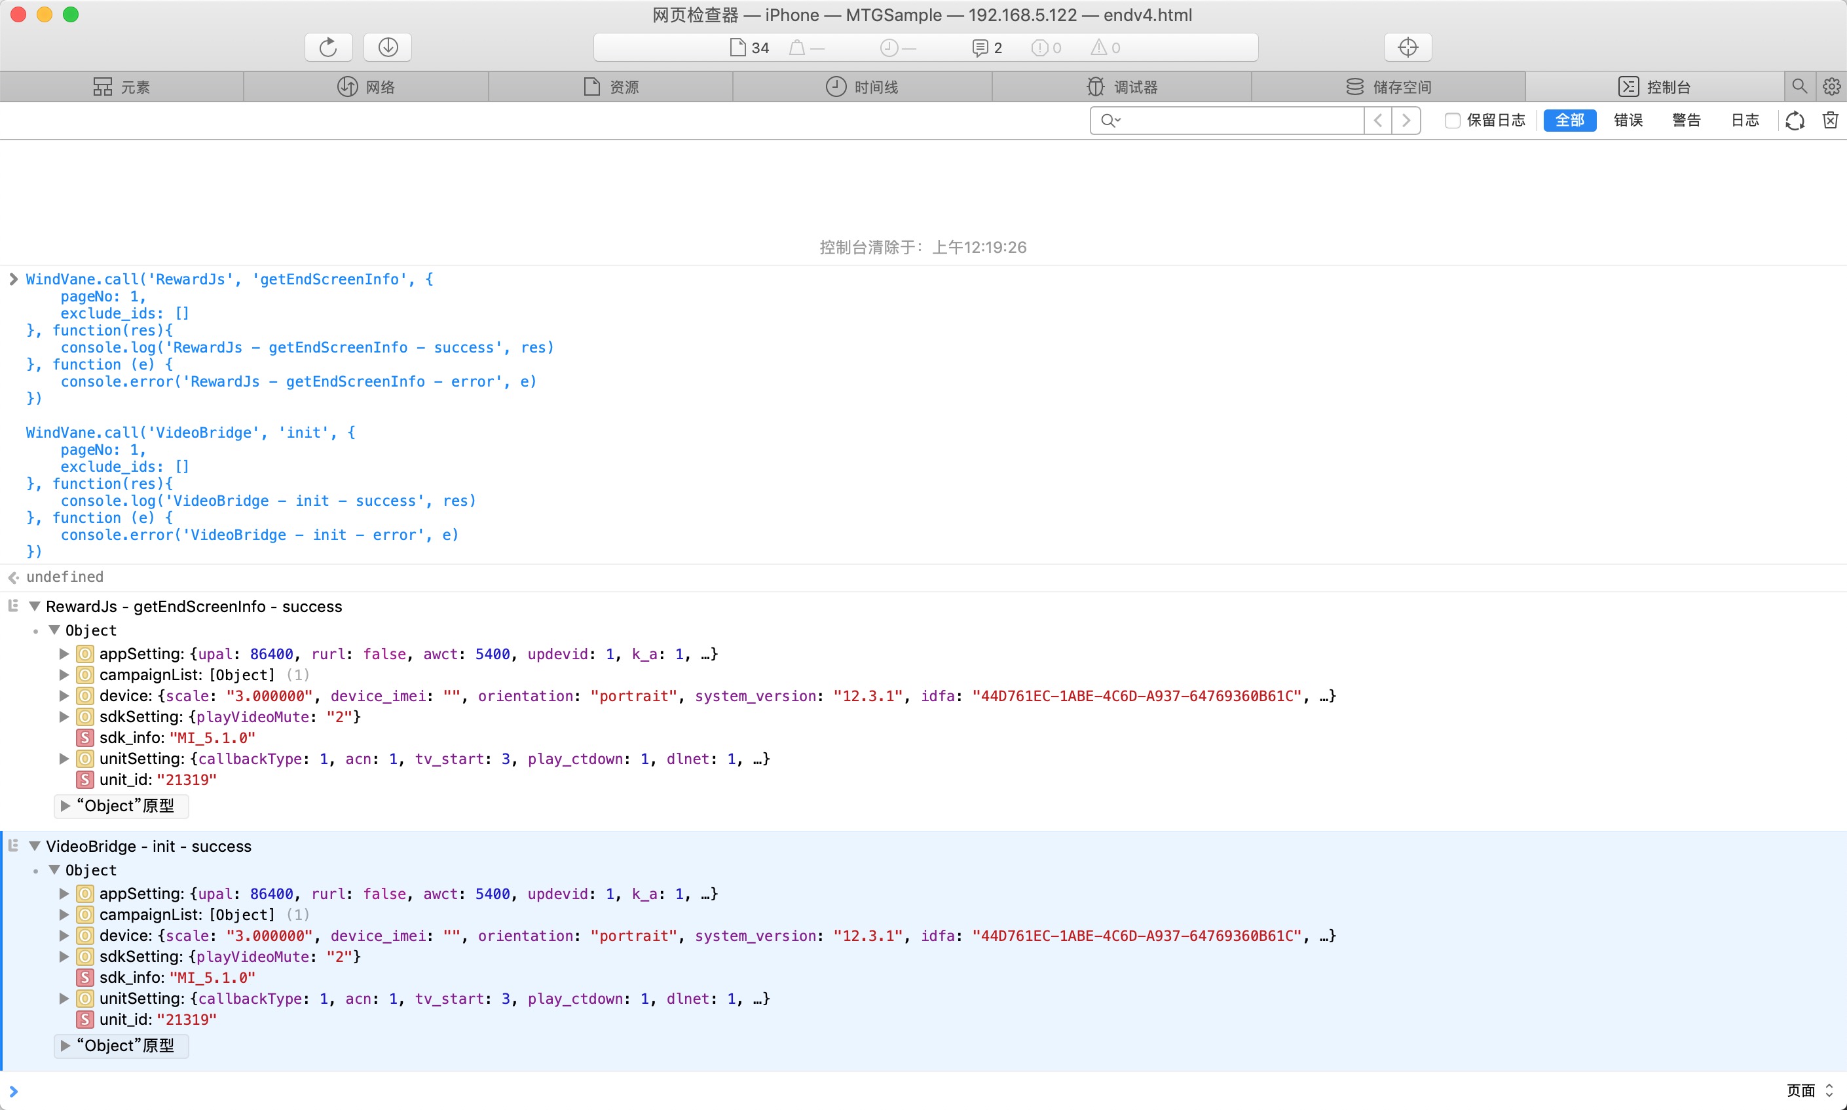Expand campaignList in RewardJs result

tap(64, 675)
